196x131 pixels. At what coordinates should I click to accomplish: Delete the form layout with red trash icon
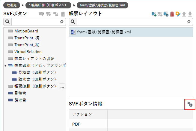pos(172,14)
